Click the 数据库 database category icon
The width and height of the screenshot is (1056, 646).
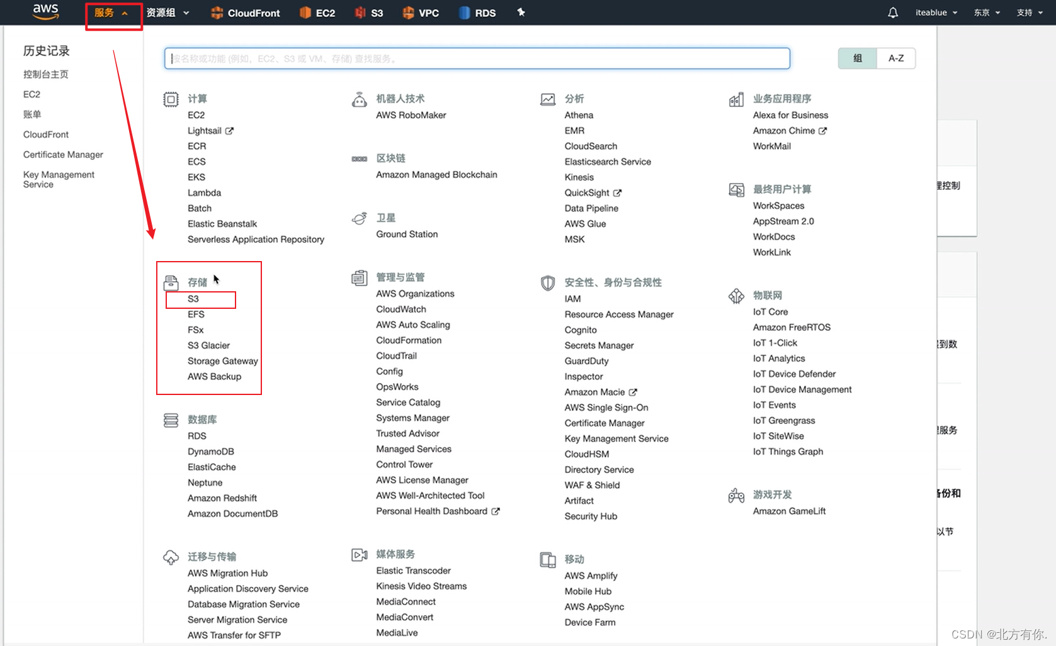click(171, 420)
